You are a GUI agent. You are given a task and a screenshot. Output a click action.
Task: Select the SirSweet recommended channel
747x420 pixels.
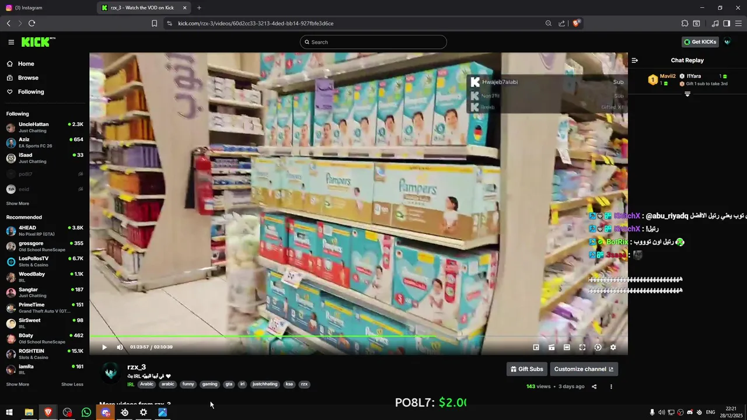pyautogui.click(x=44, y=323)
